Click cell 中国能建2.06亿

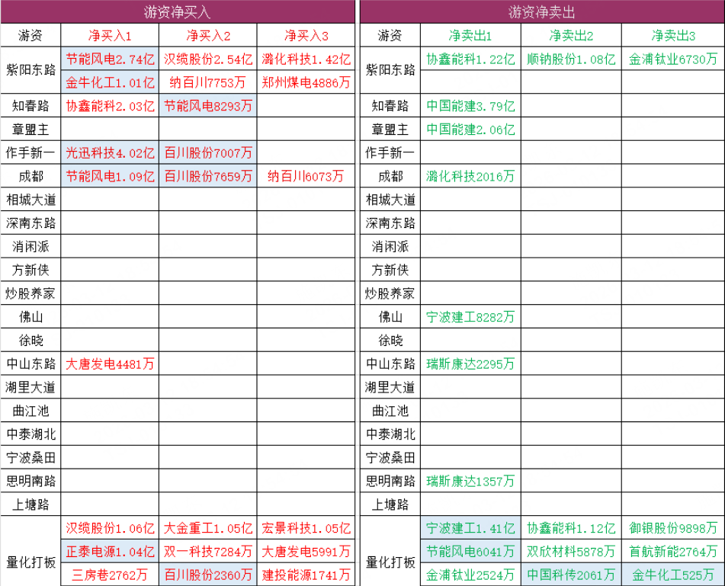[x=470, y=130]
